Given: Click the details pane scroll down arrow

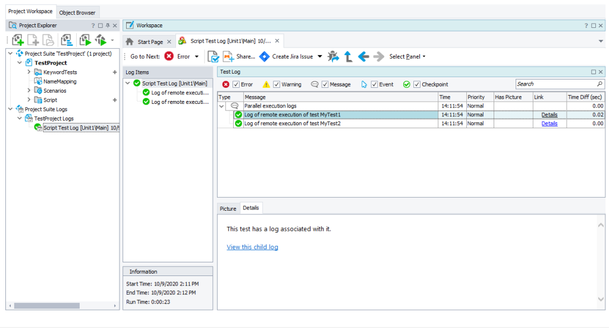Looking at the screenshot, I should [601, 299].
